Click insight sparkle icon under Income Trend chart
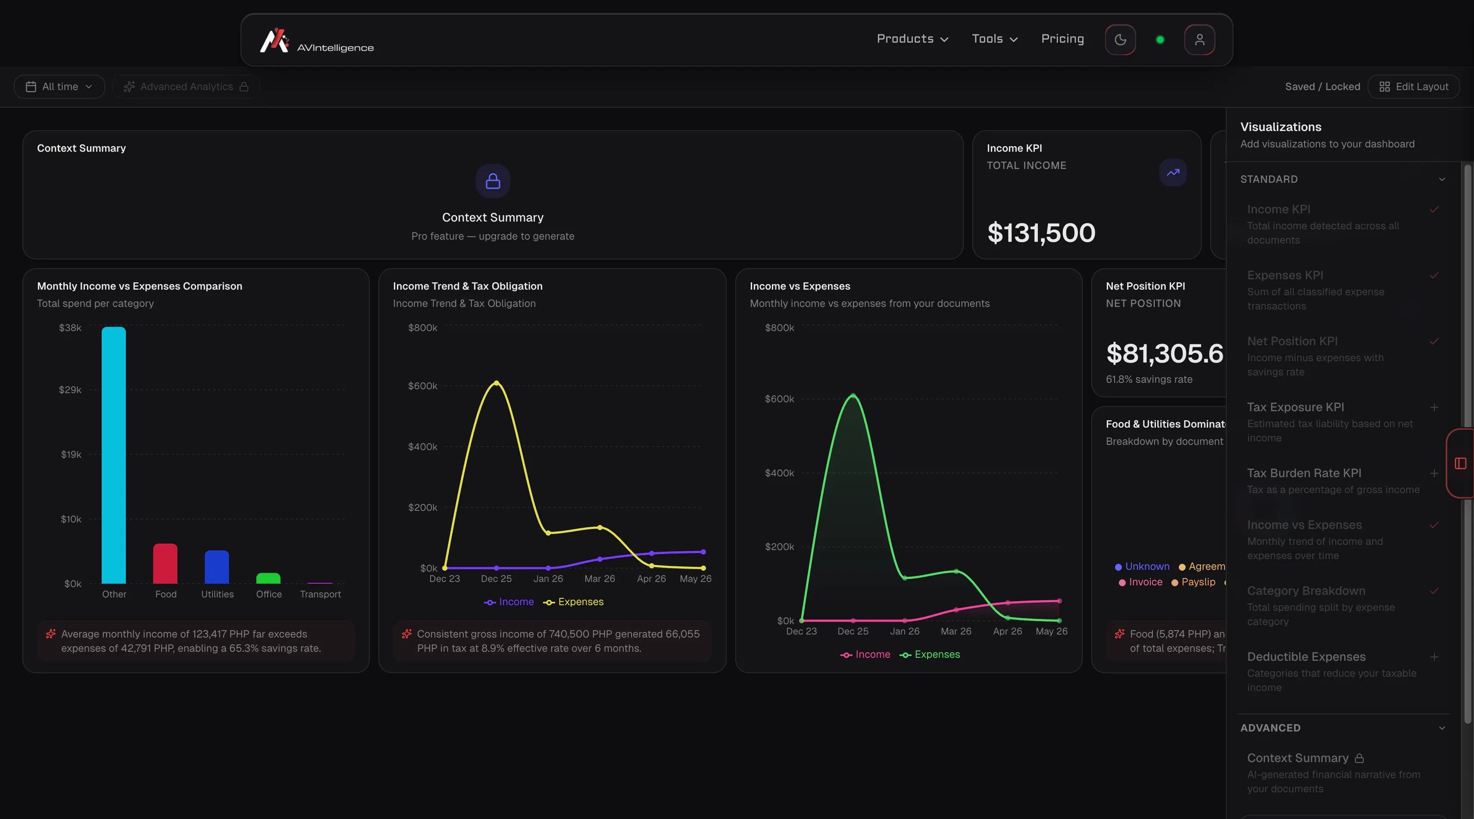The image size is (1474, 819). coord(407,634)
